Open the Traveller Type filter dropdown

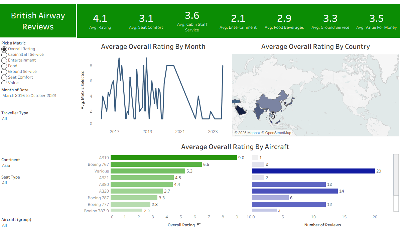point(37,119)
